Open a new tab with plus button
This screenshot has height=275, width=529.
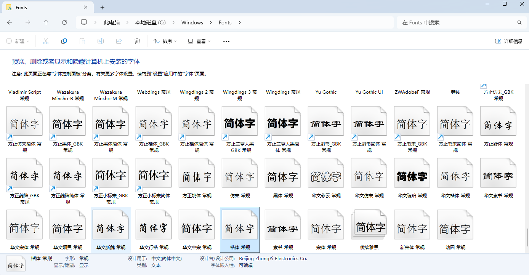tap(102, 8)
